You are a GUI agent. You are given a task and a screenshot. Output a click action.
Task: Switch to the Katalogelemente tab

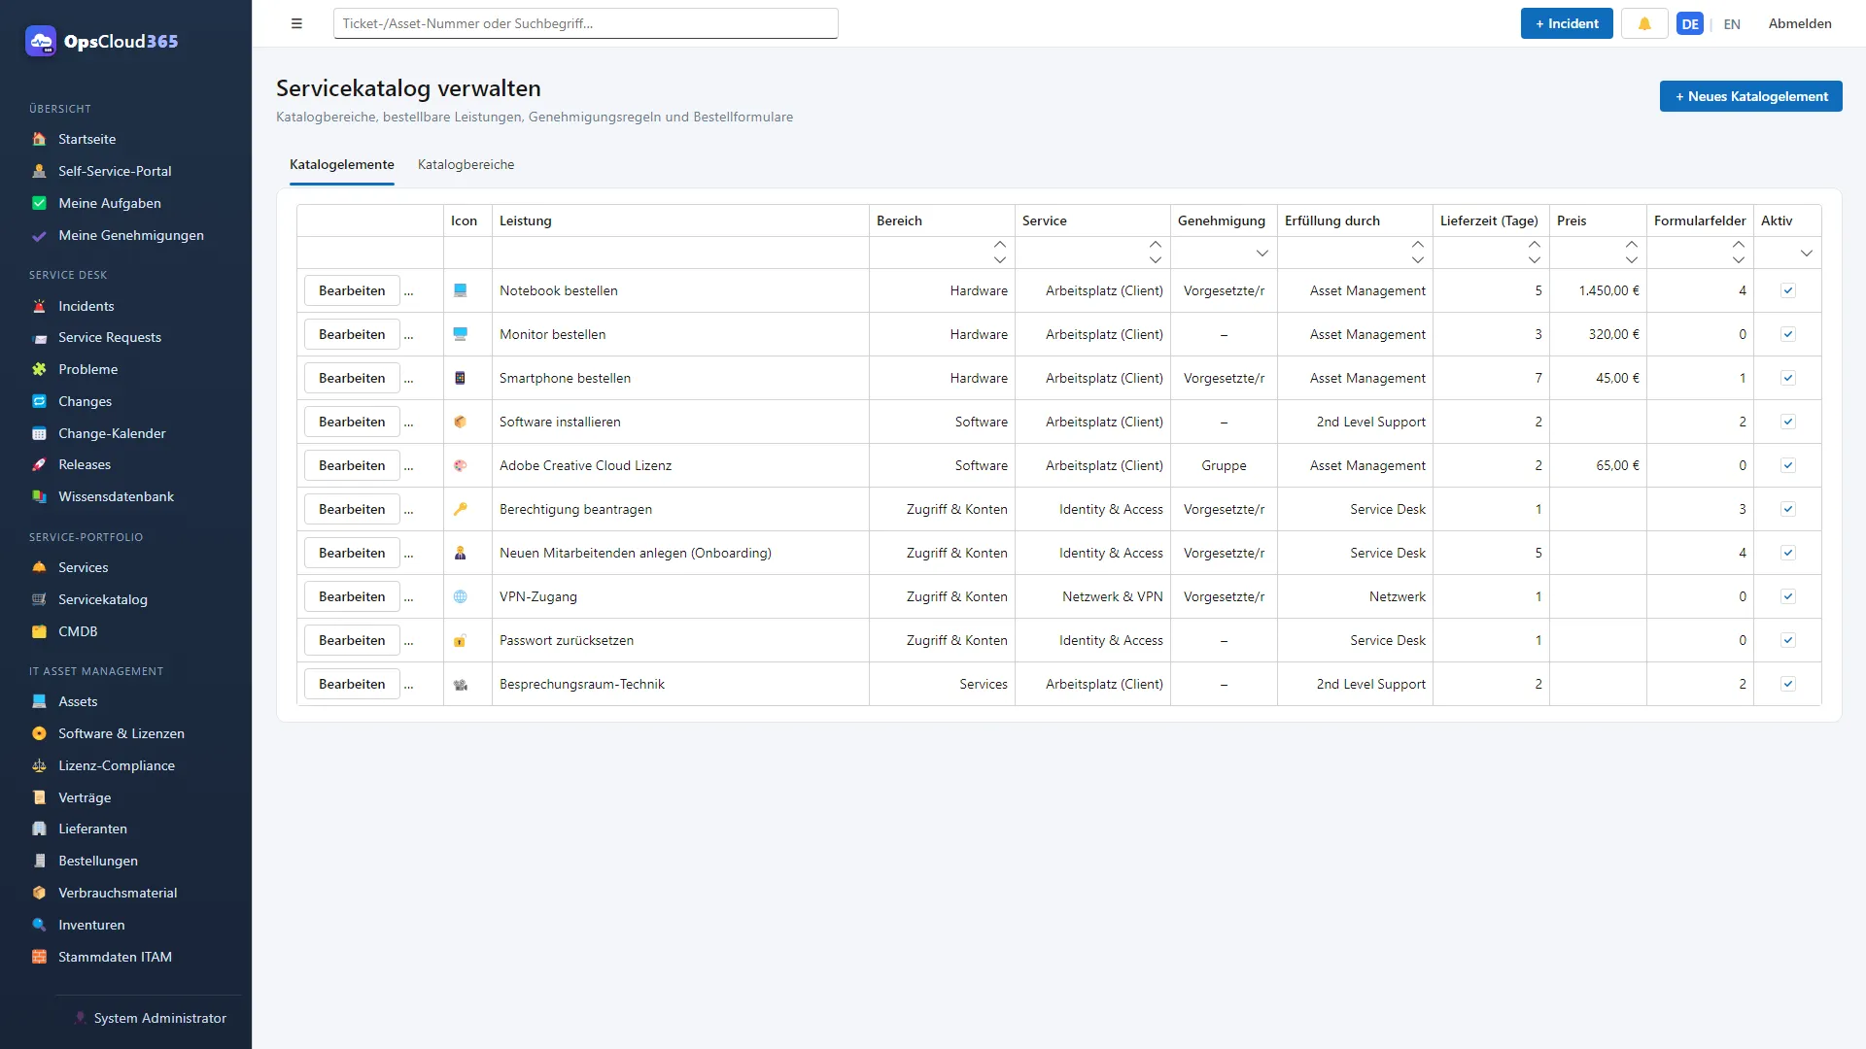(x=342, y=164)
